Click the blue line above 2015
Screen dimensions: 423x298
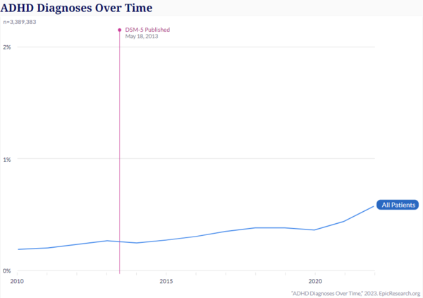click(x=166, y=240)
